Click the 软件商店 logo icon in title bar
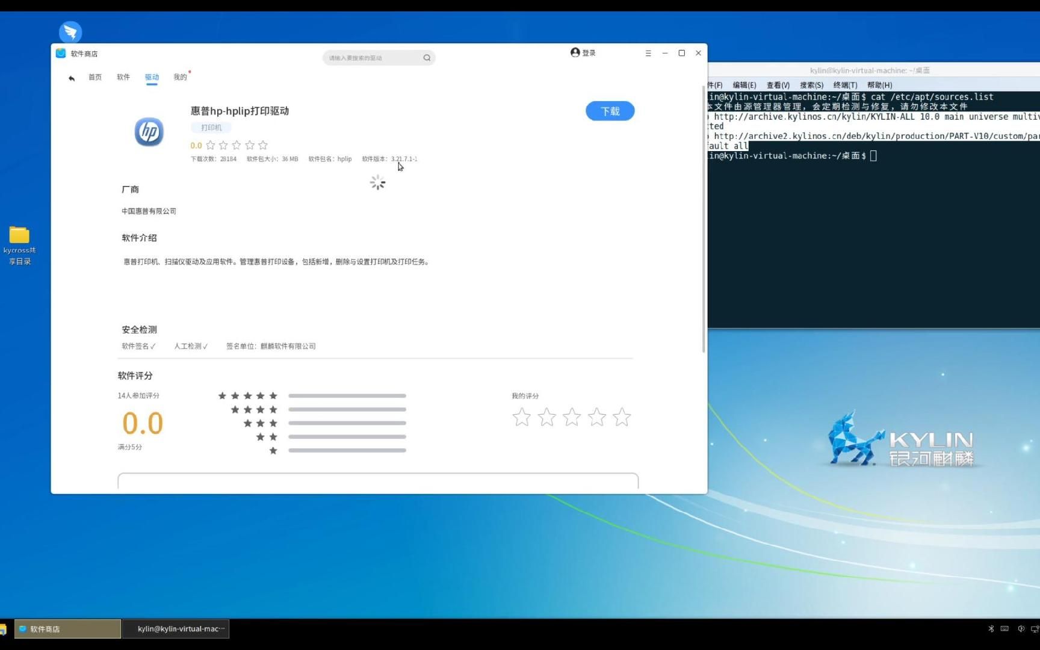This screenshot has width=1040, height=650. [61, 53]
